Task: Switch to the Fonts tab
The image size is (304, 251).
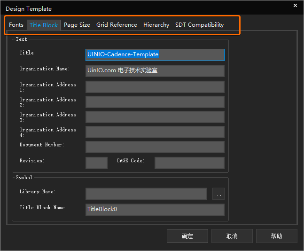Action: pyautogui.click(x=16, y=25)
